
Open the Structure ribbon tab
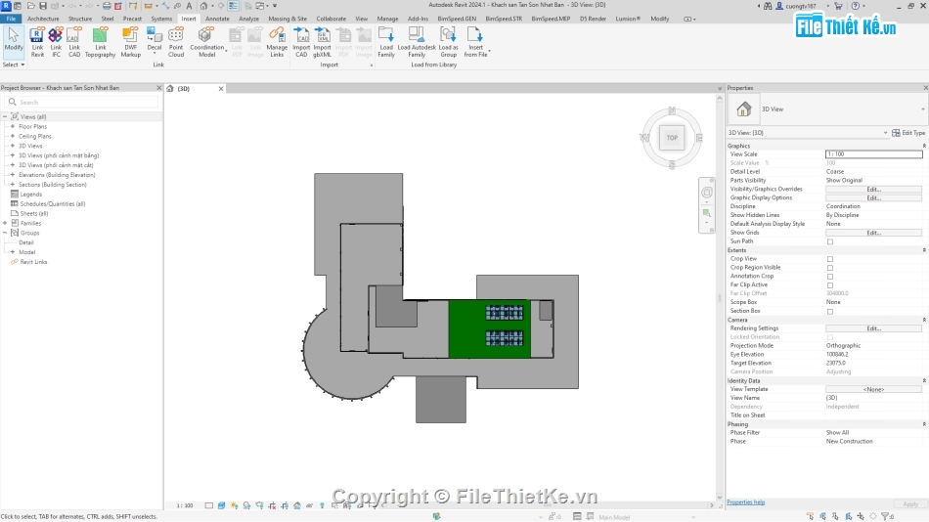[80, 19]
